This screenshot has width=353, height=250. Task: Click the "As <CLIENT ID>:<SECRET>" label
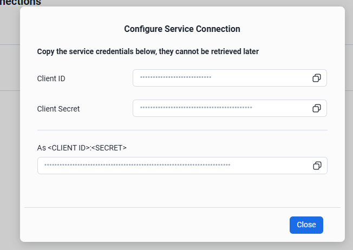tap(82, 147)
